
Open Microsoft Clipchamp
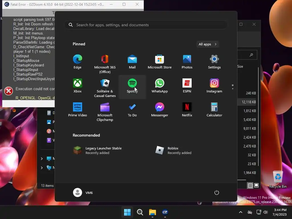tap(105, 112)
